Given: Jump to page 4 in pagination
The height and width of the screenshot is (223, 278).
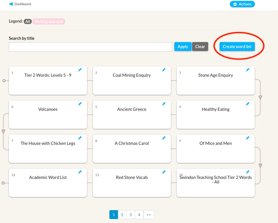Looking at the screenshot, I should 139,215.
